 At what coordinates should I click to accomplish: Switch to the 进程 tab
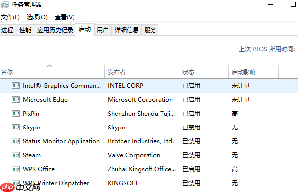tap(7, 30)
